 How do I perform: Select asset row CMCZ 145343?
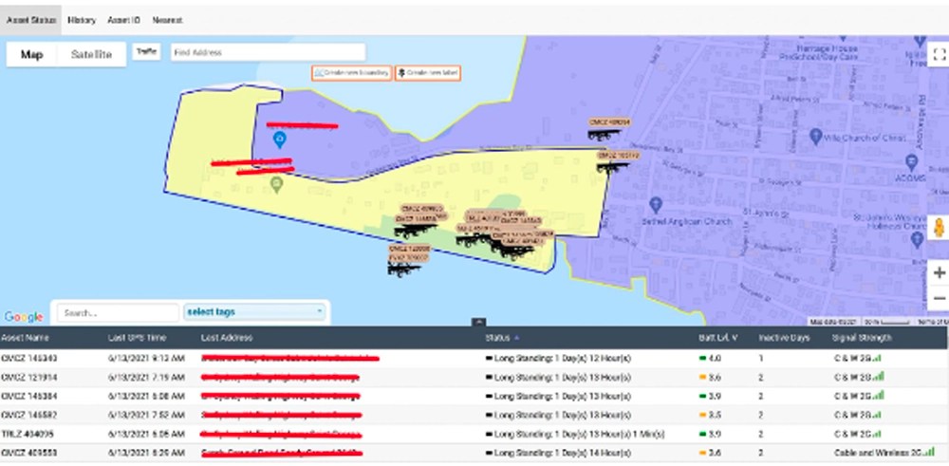click(474, 358)
